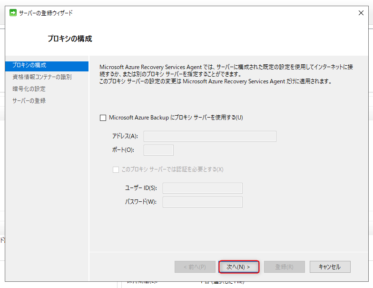Click the パスワード(W): label

pos(141,202)
